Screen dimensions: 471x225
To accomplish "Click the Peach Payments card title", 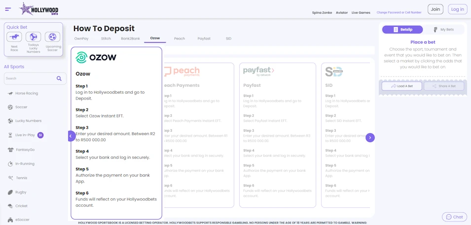I will click(181, 85).
